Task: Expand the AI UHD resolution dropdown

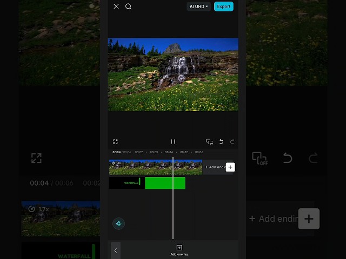Action: 198,6
